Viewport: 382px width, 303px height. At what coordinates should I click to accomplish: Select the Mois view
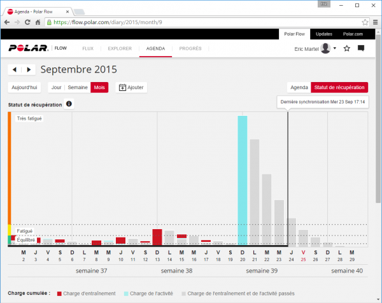pyautogui.click(x=99, y=87)
